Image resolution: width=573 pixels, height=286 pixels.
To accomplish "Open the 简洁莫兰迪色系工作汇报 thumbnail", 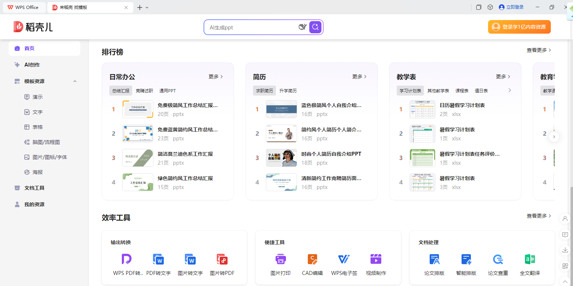I will pyautogui.click(x=138, y=158).
